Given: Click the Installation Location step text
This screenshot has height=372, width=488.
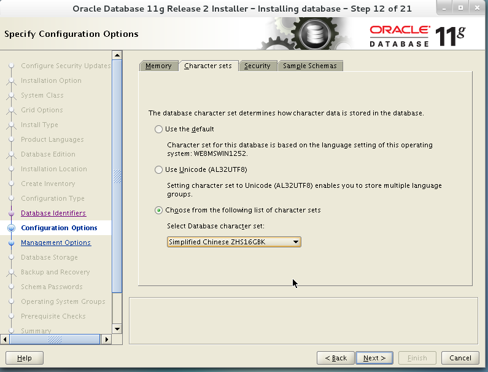Looking at the screenshot, I should coord(54,169).
